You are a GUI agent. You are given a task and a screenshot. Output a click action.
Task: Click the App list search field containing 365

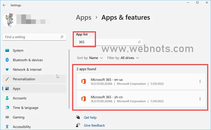[107, 42]
